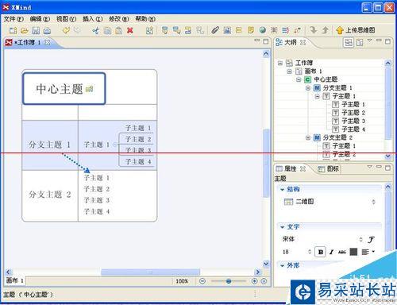Click the music note icon in the toolbar
Image resolution: width=397 pixels, height=305 pixels.
[x=298, y=30]
